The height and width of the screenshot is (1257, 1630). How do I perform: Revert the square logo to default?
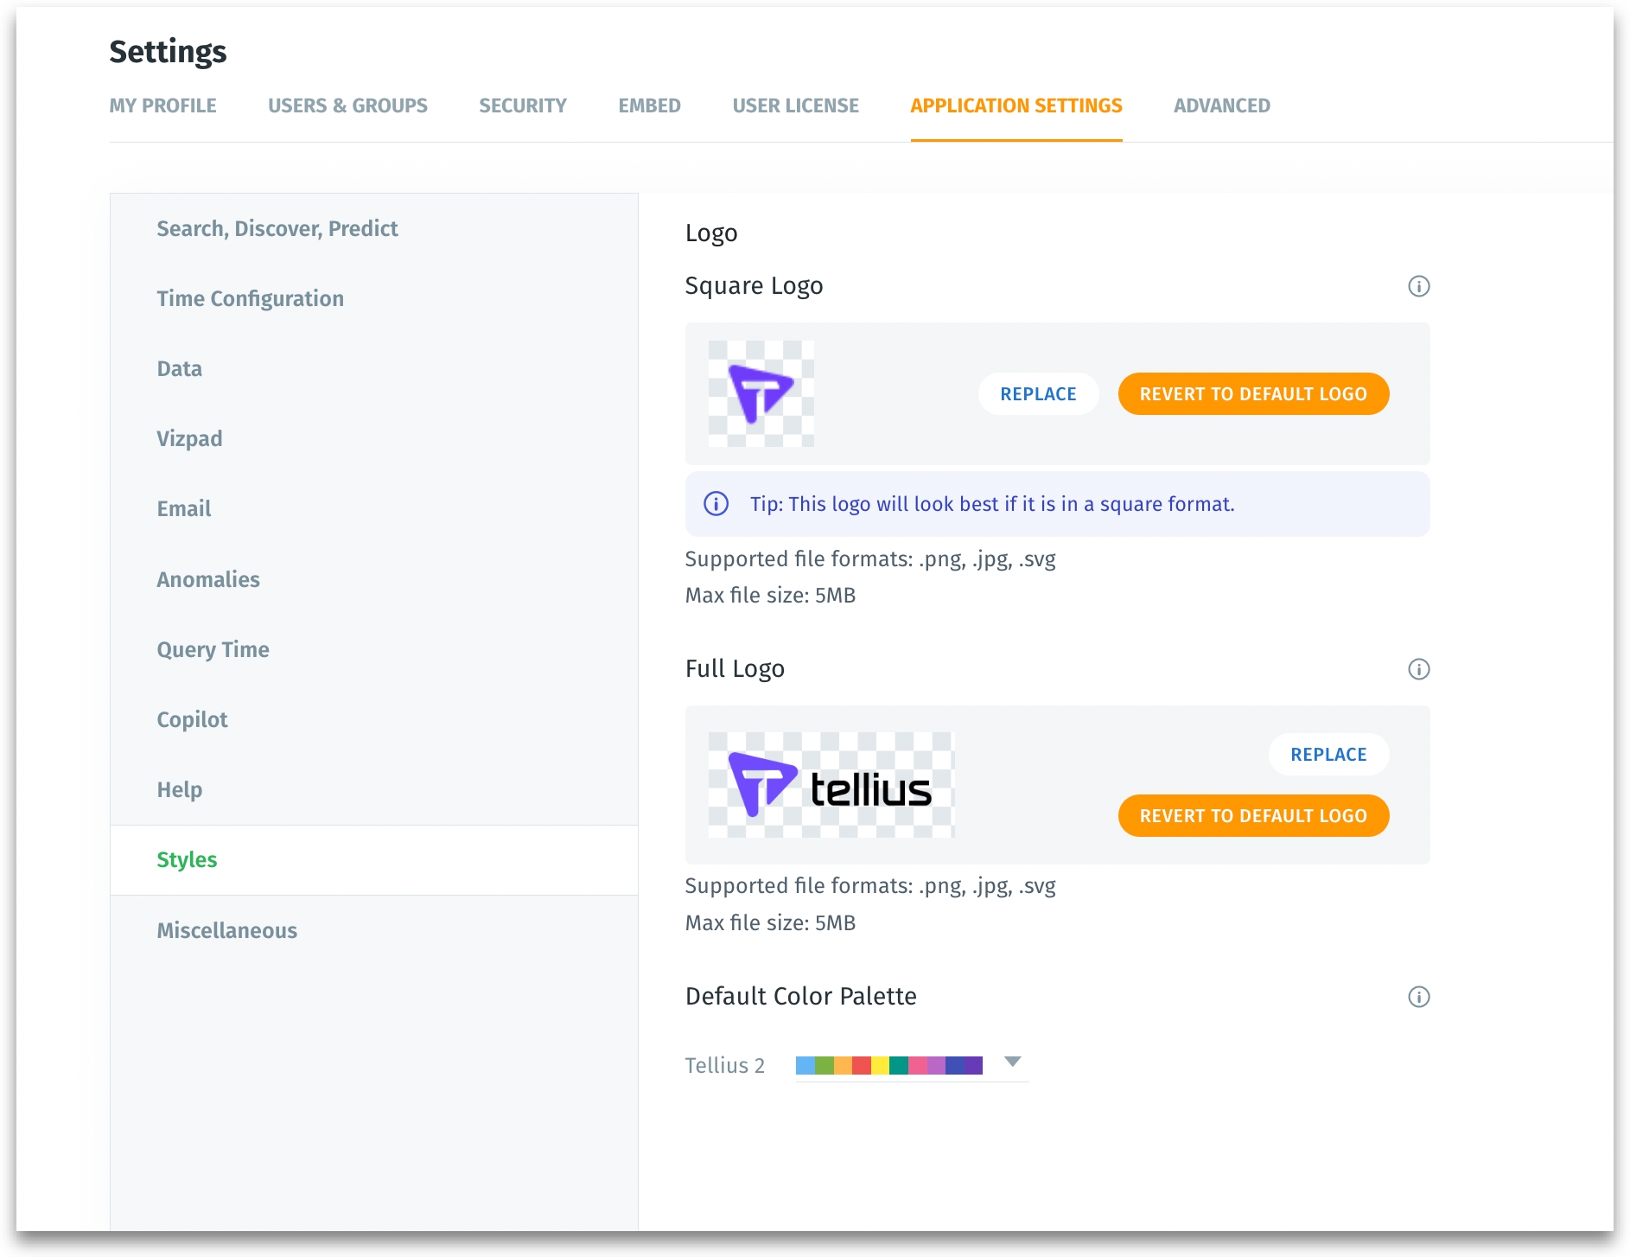pos(1252,394)
